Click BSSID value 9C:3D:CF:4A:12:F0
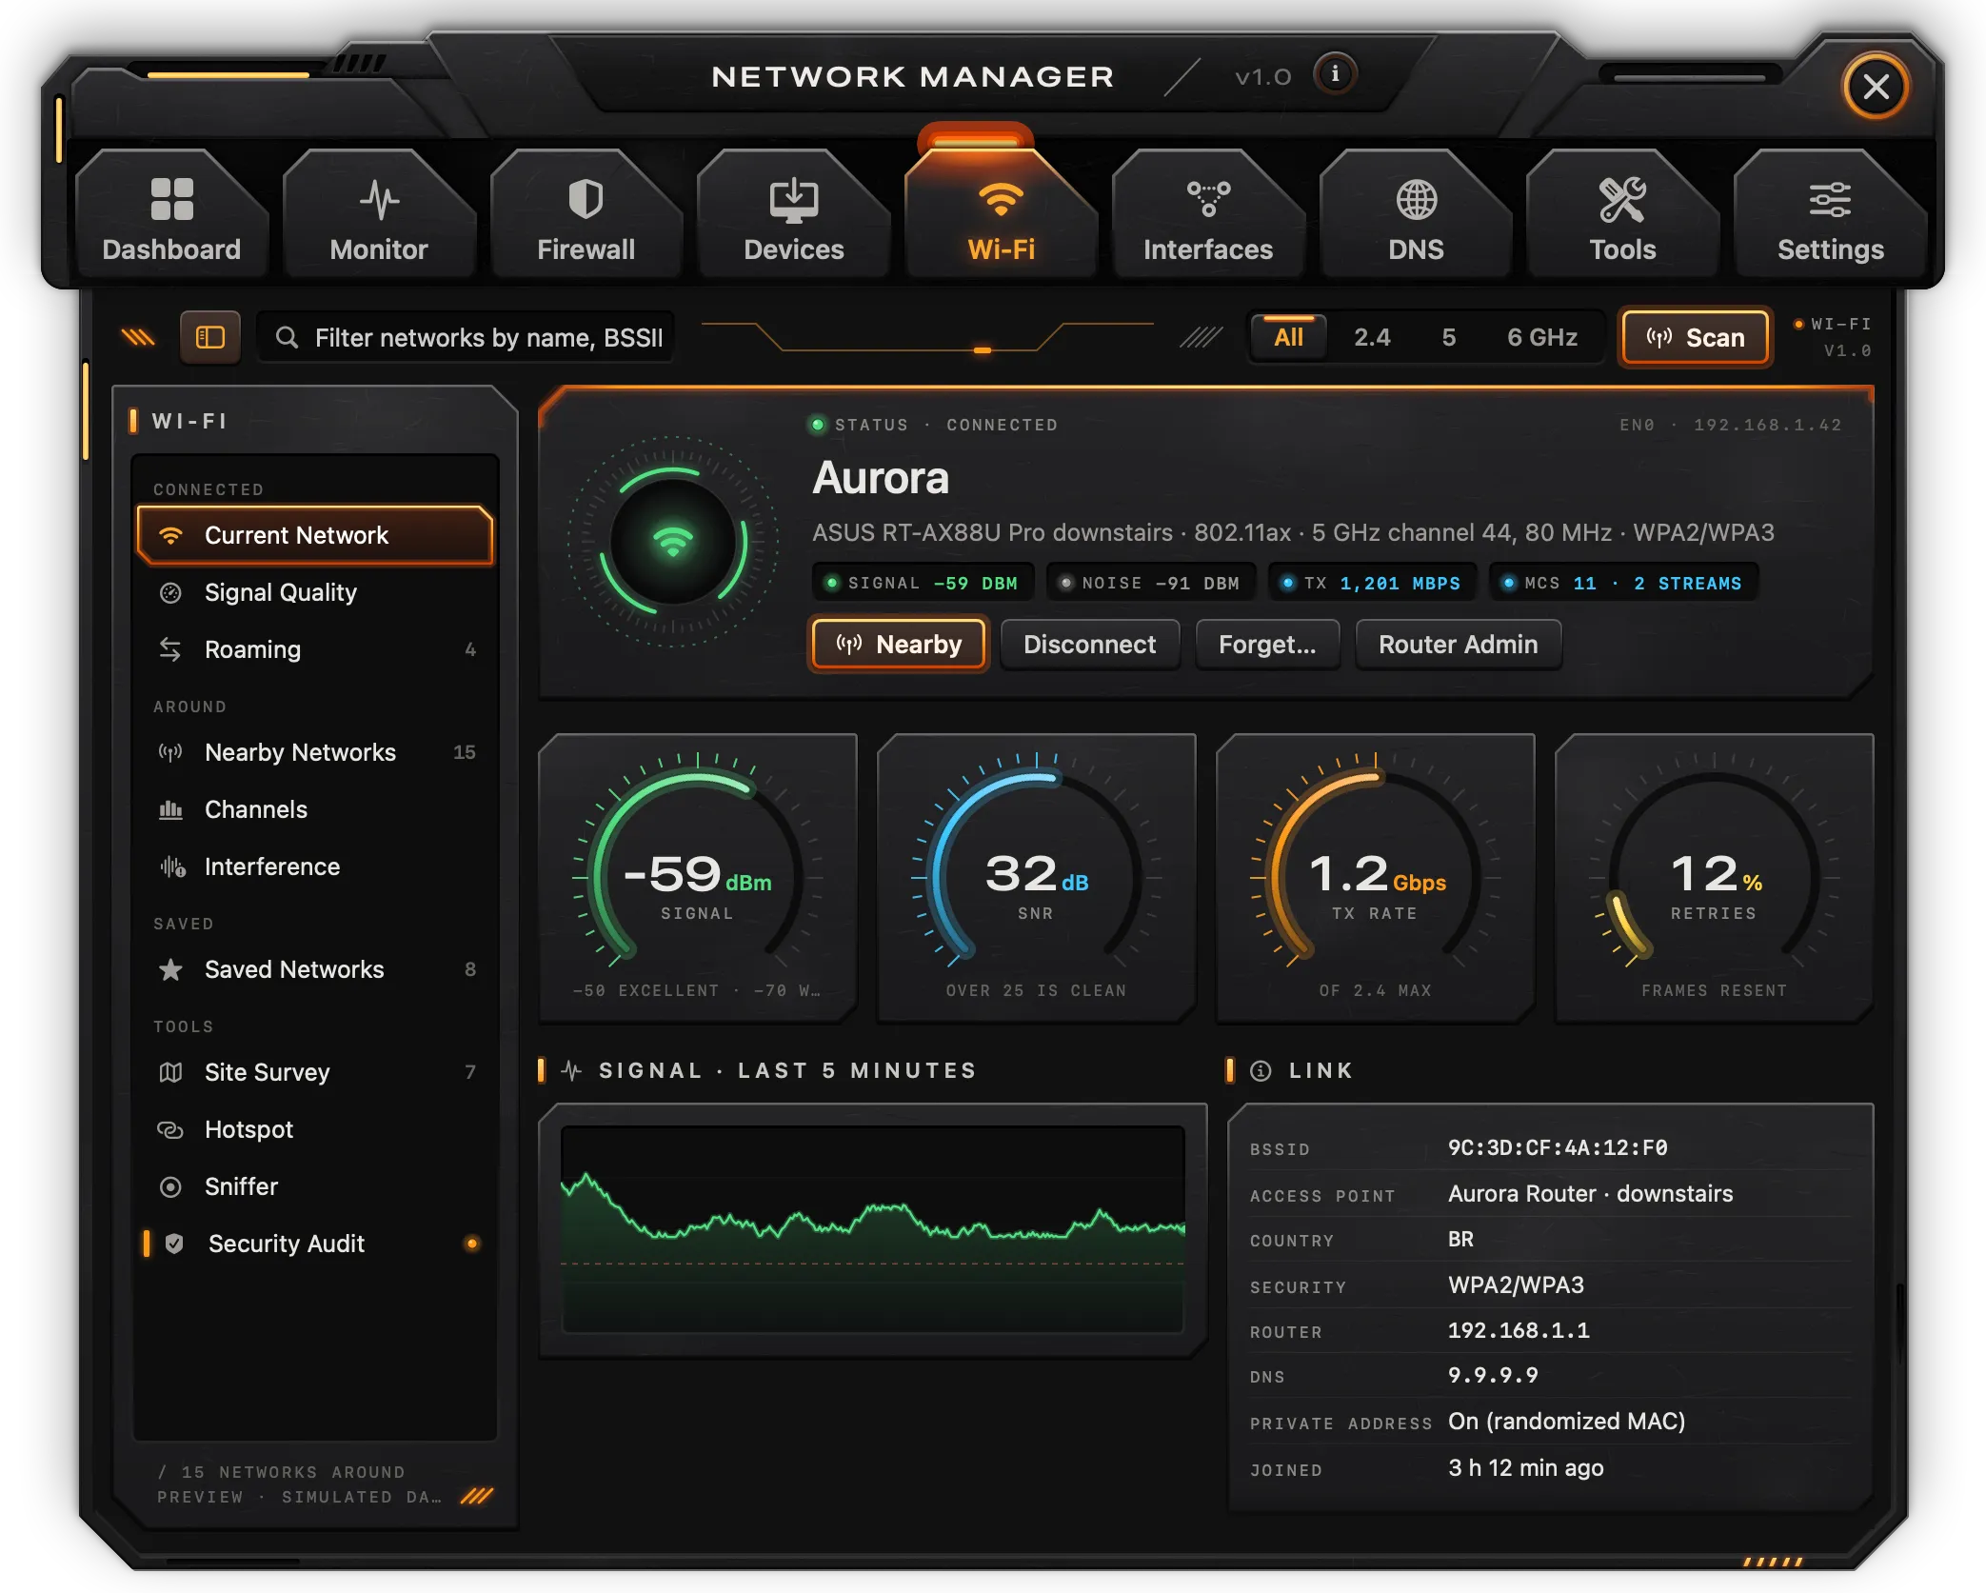 [1558, 1148]
